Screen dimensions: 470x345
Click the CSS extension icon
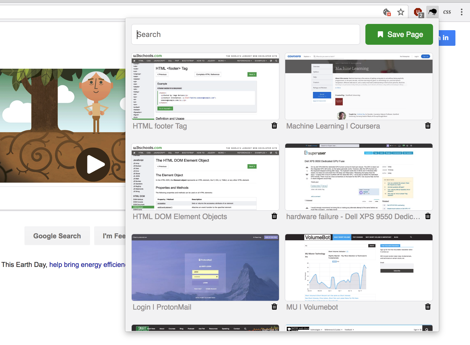pyautogui.click(x=447, y=12)
